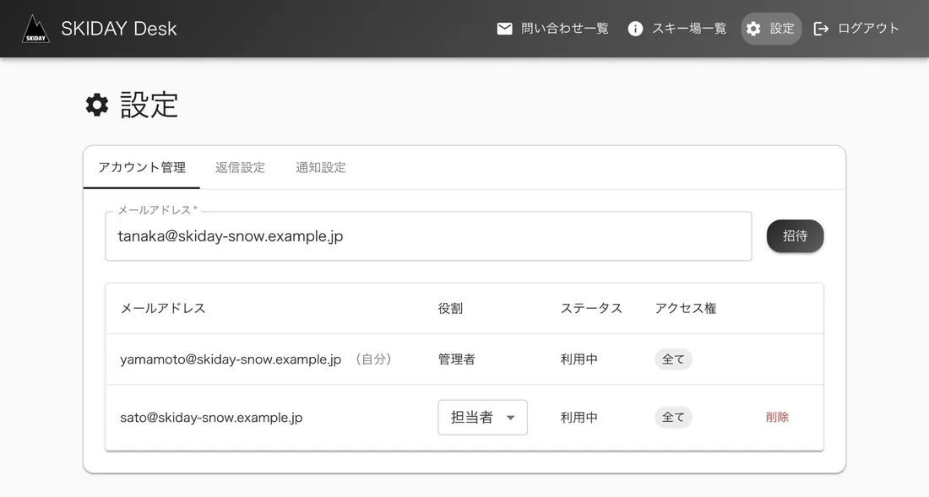
Task: Click the 役割 column header
Action: (450, 308)
